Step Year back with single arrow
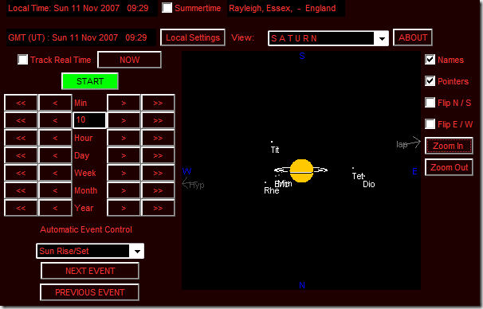This screenshot has height=309, width=483. click(x=56, y=208)
